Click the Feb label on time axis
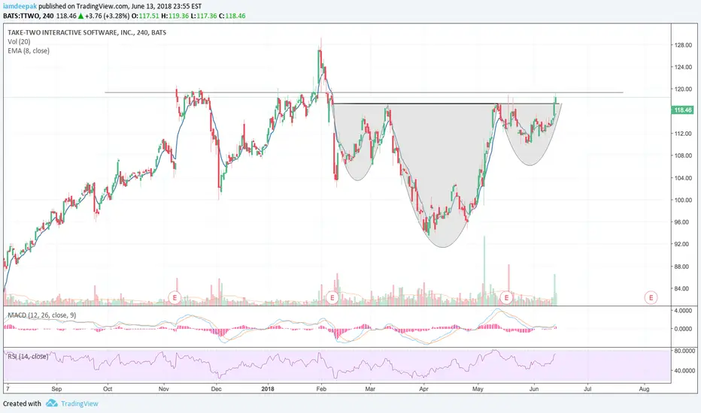Screen dimensions: 701x413 coord(321,389)
